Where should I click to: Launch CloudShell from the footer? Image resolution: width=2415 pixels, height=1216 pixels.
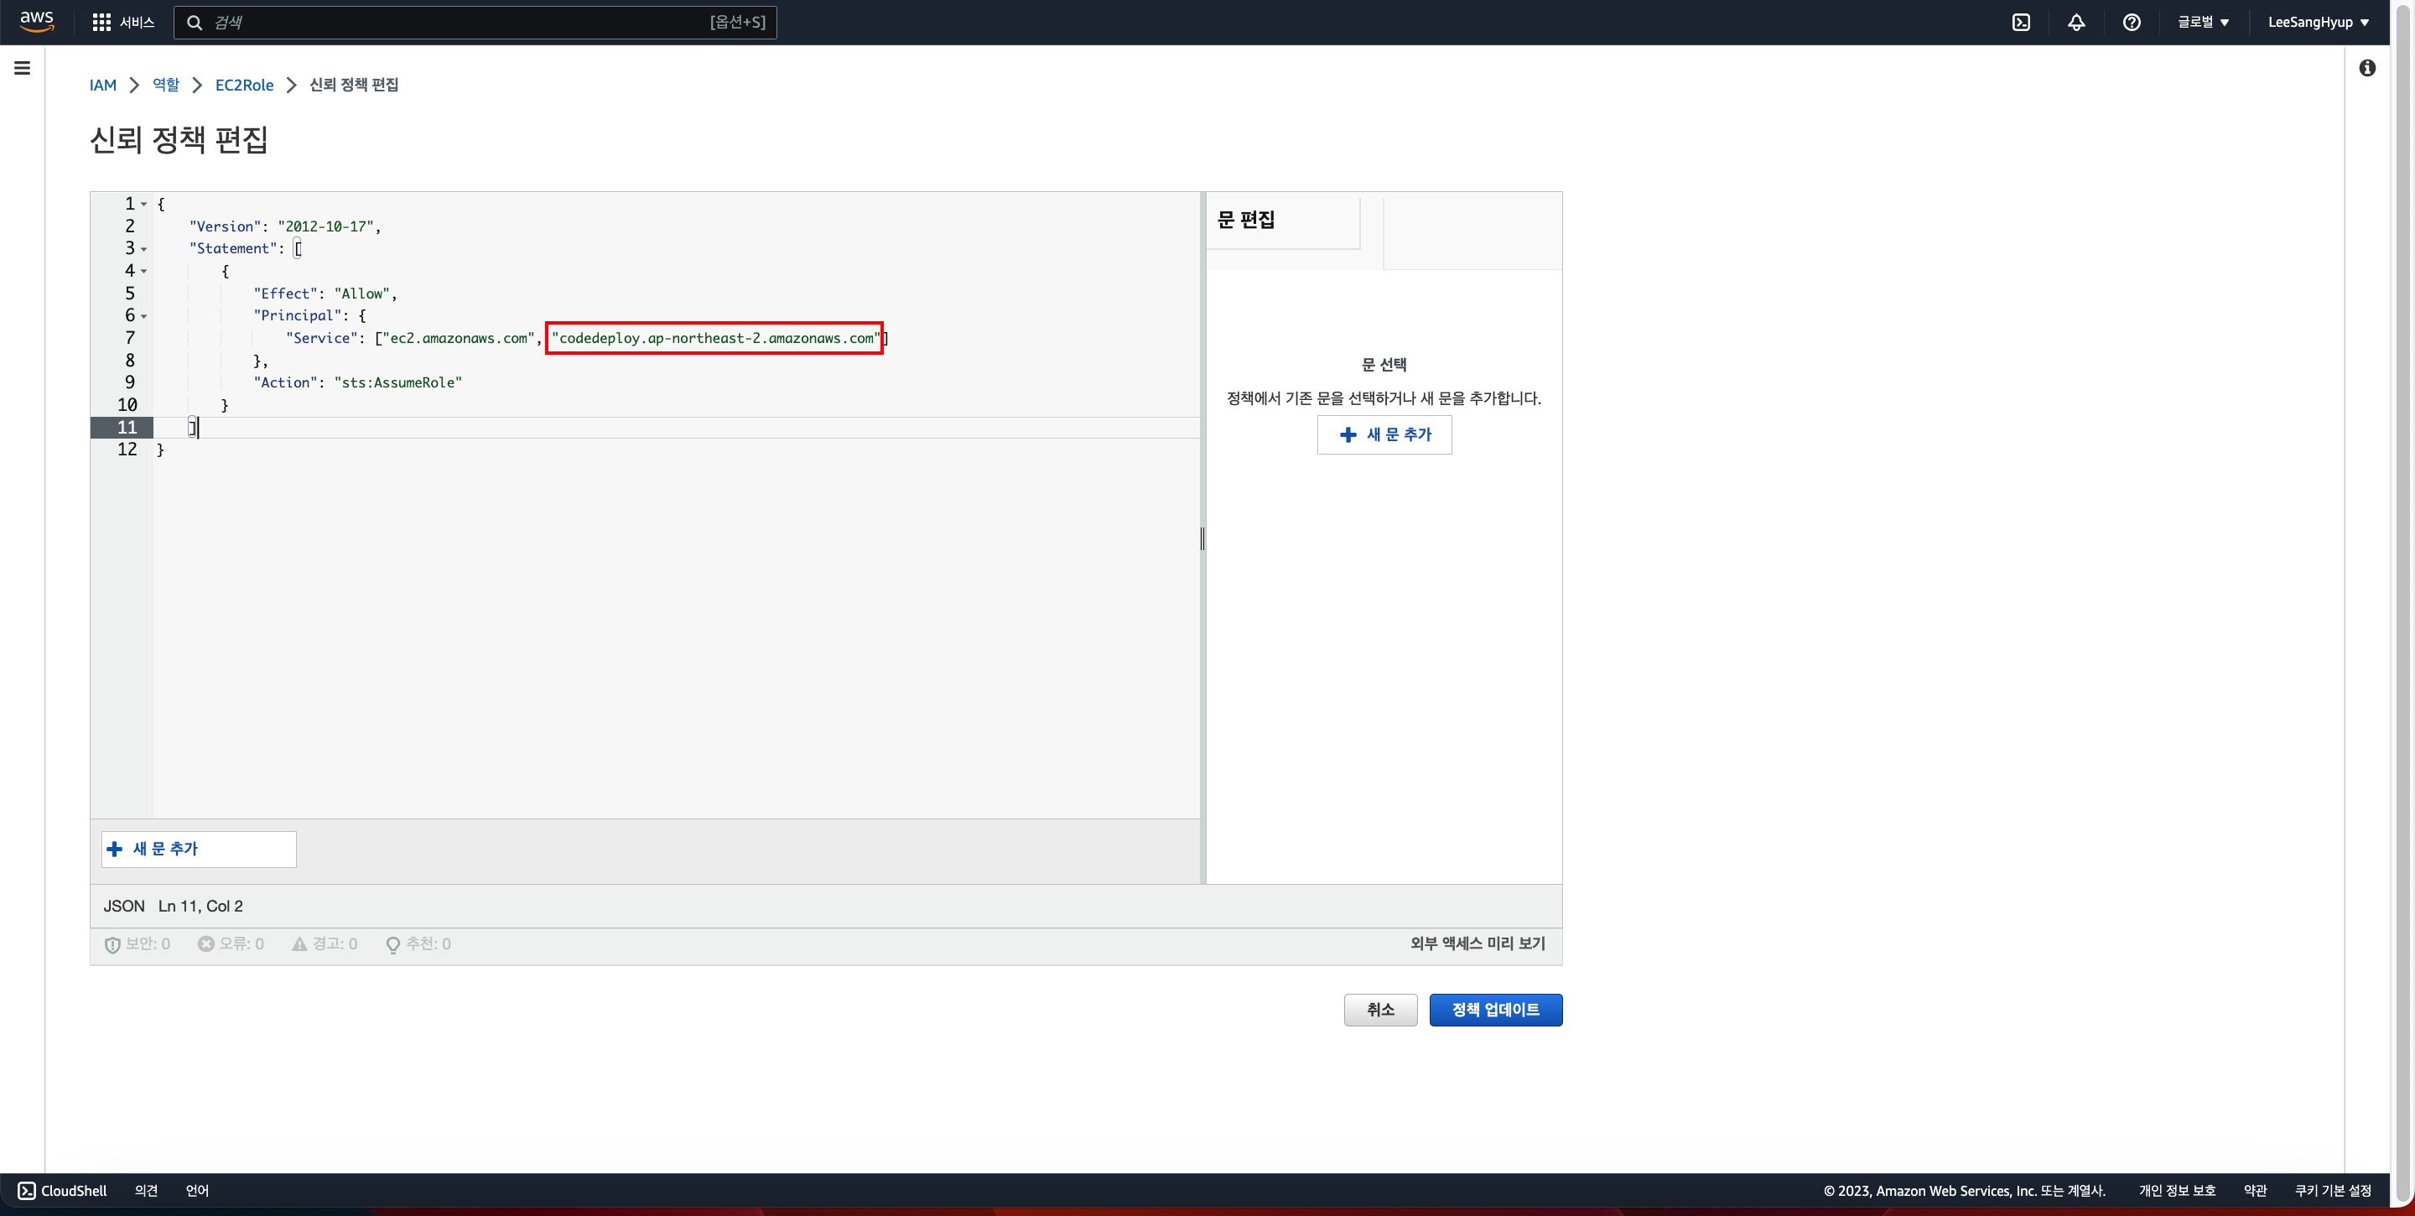(63, 1191)
